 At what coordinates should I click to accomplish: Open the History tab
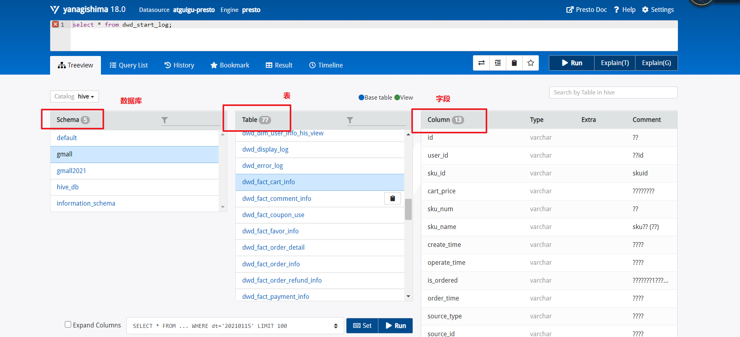point(179,65)
